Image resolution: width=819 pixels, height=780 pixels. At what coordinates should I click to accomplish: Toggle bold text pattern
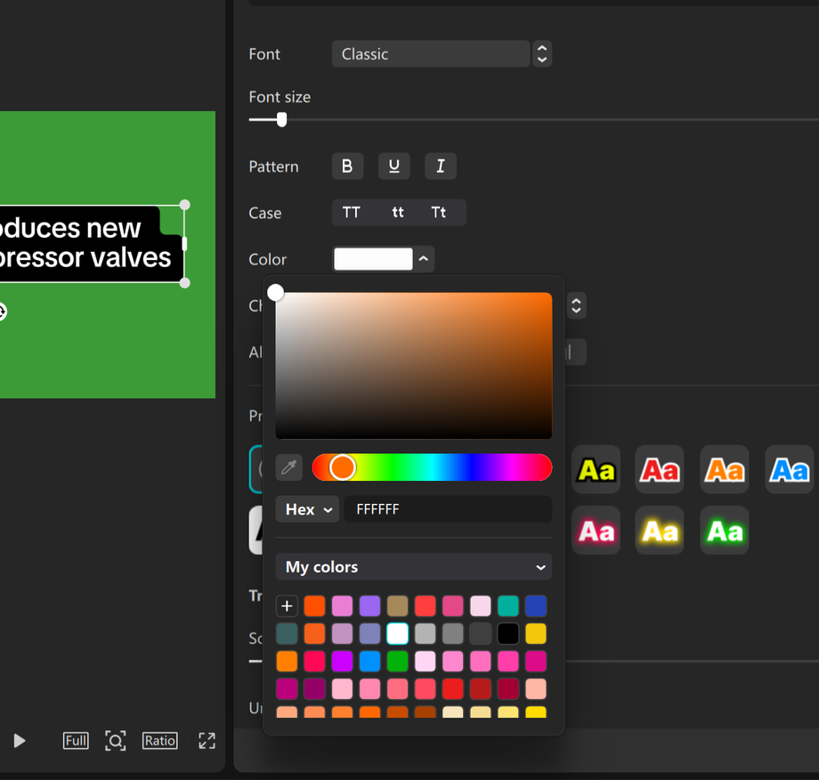click(347, 167)
